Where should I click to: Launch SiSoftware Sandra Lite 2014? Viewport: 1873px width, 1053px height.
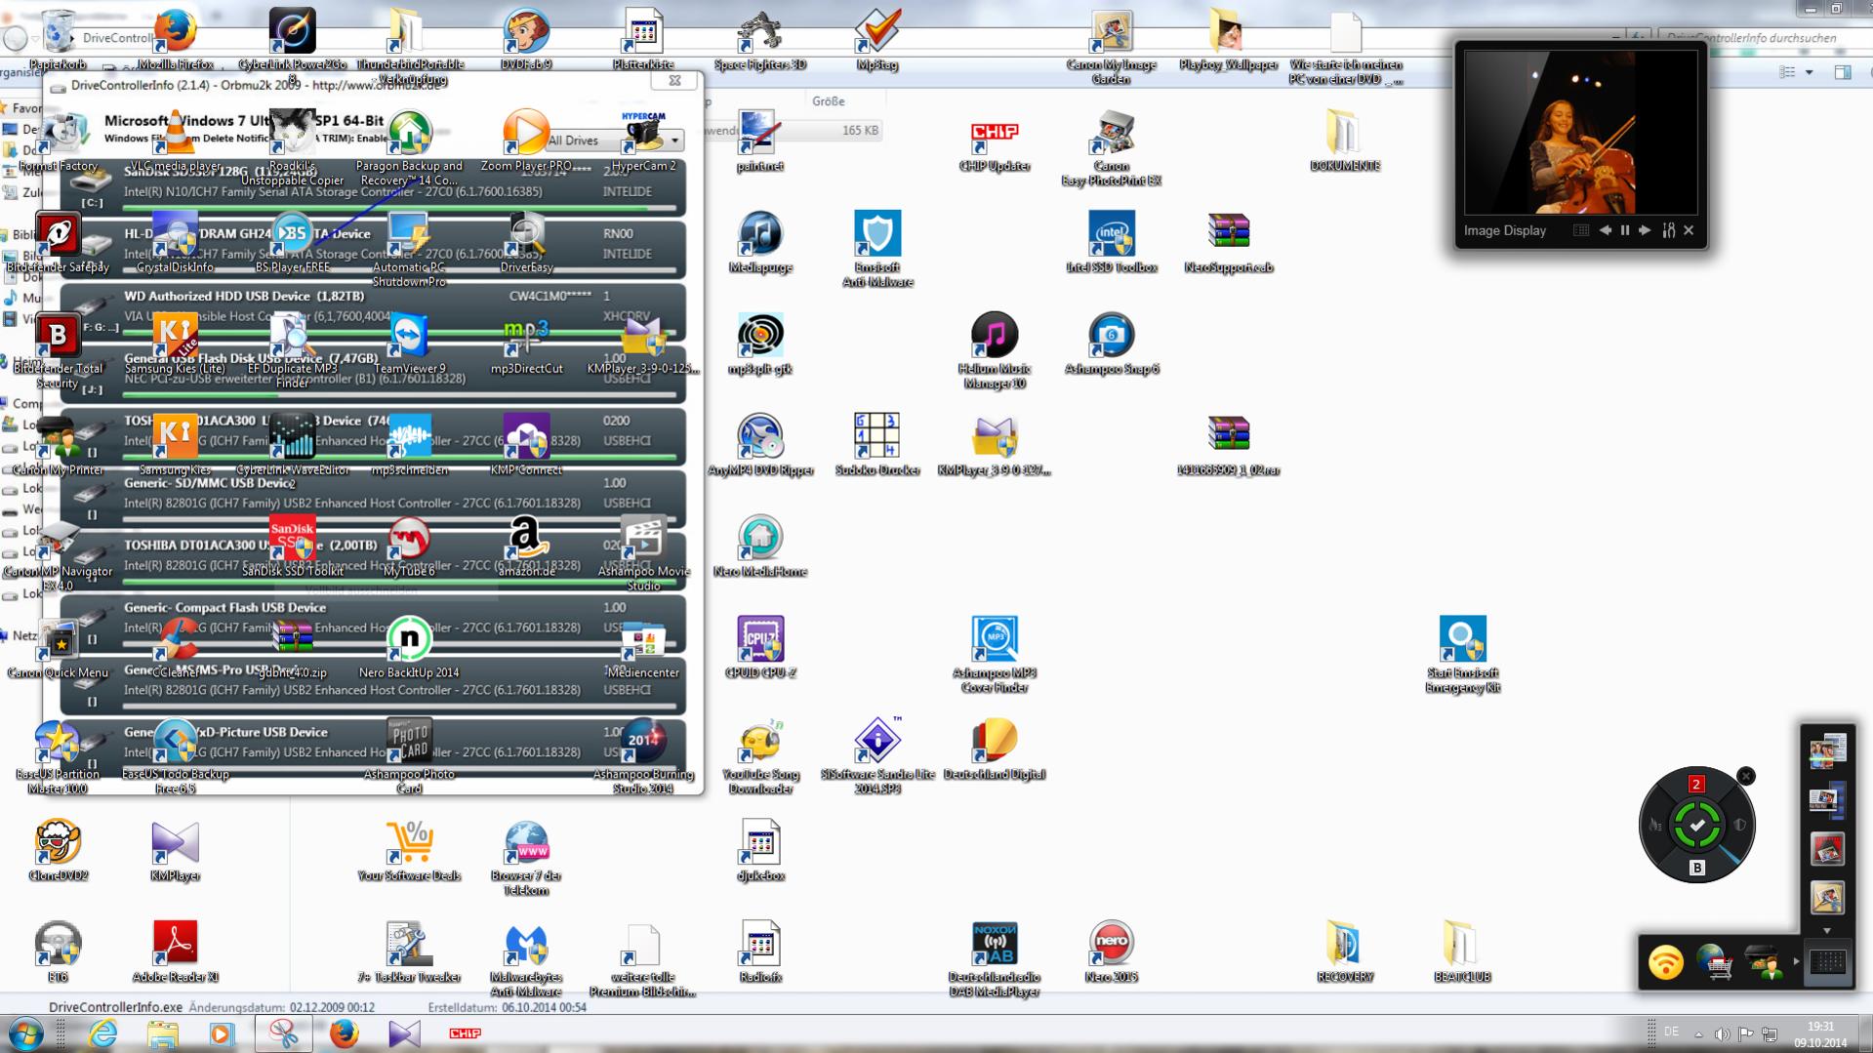(x=877, y=755)
